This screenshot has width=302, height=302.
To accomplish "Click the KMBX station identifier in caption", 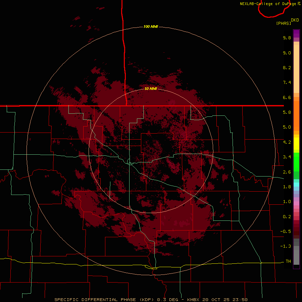I will pyautogui.click(x=194, y=300).
